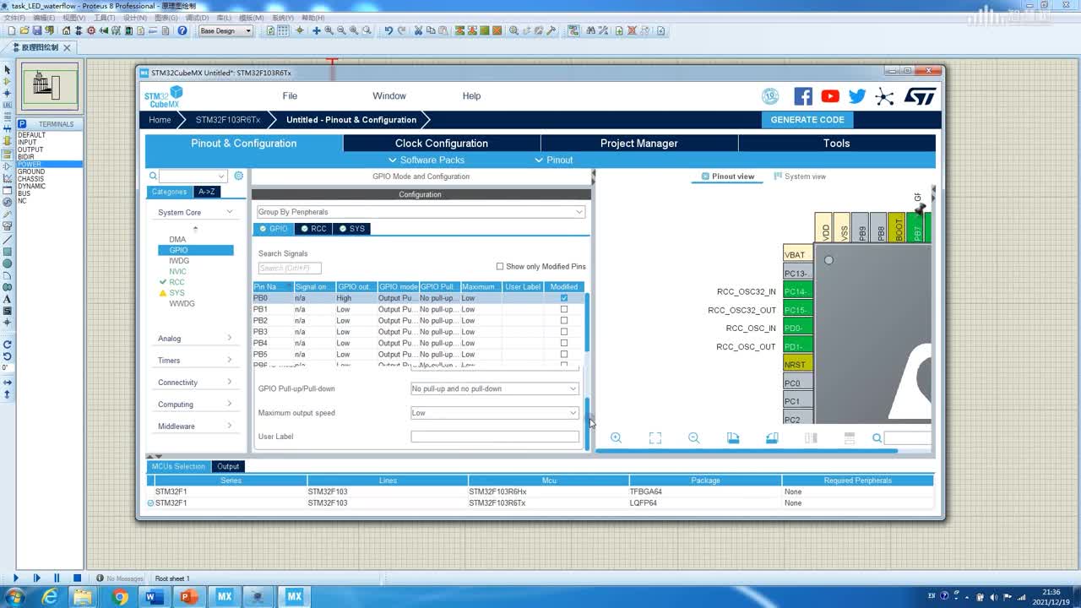Select the Proteus selection arrow tool

[x=7, y=69]
